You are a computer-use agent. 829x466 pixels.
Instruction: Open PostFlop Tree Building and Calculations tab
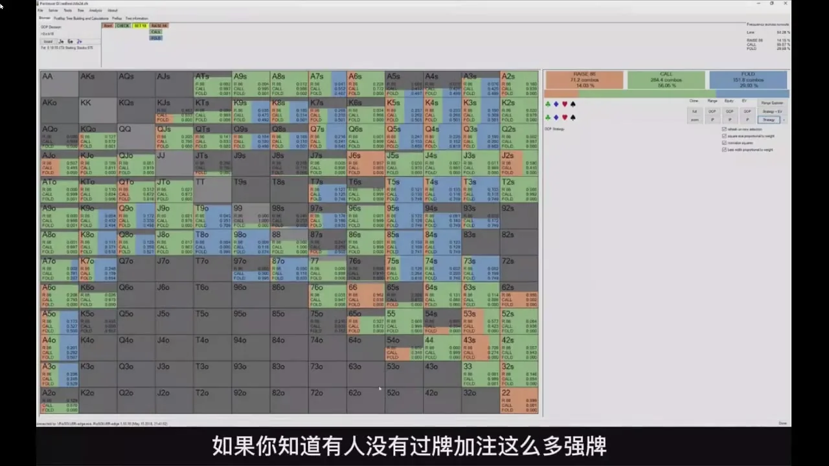(82, 18)
